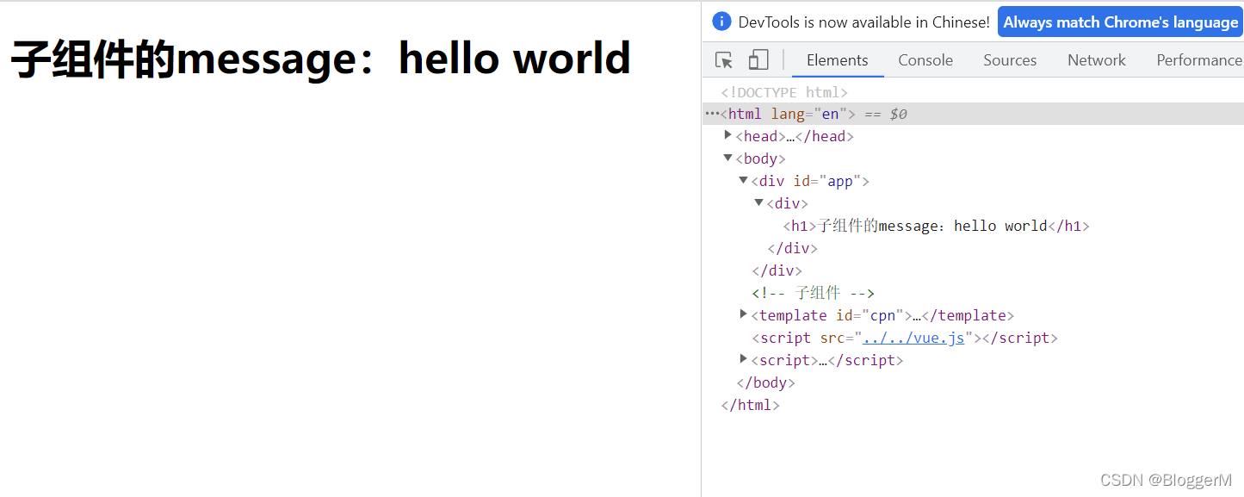Click the blue info icon in DevTools banner

click(722, 22)
